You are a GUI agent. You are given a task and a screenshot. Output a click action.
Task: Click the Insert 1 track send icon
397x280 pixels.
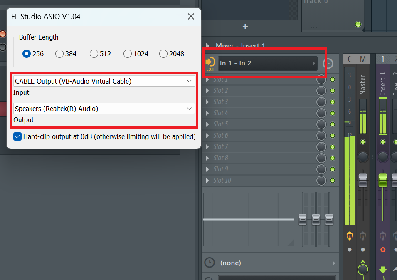(x=382, y=236)
